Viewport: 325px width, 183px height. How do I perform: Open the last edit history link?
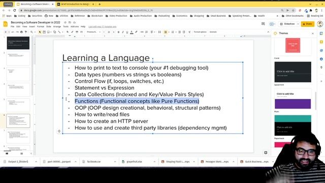[x=103, y=26]
